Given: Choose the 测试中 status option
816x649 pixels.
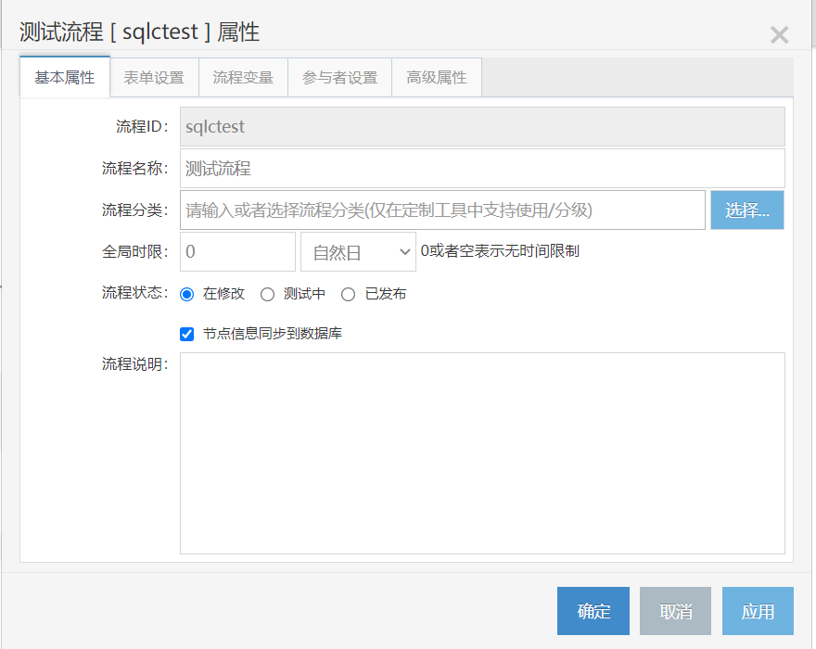Looking at the screenshot, I should click(x=267, y=295).
